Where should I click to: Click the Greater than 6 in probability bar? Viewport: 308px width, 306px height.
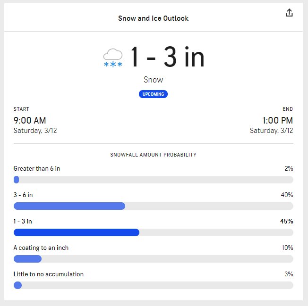(154, 180)
